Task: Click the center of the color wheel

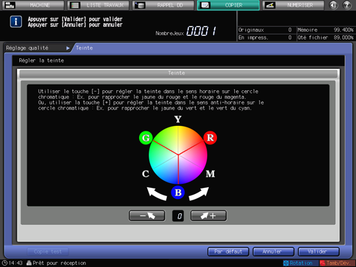Action: click(178, 155)
